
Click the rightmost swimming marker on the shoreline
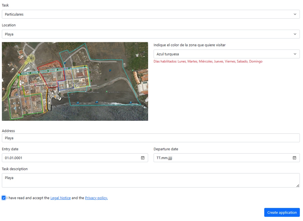tap(130, 102)
